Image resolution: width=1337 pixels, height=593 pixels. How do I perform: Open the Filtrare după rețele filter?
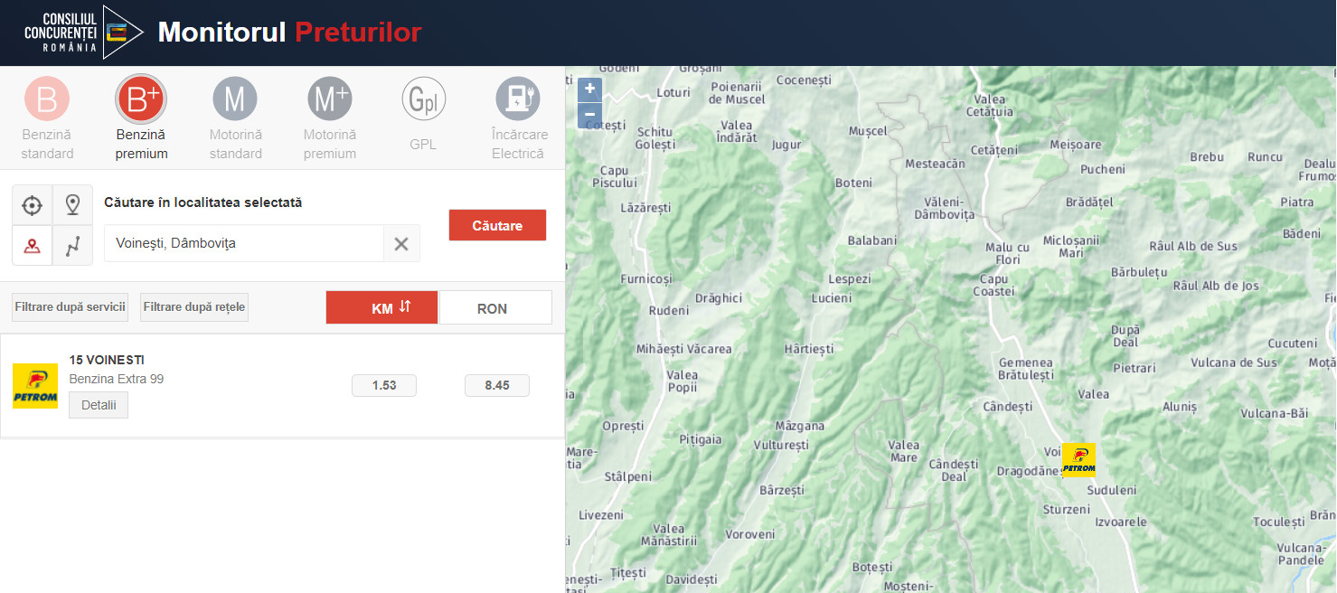coord(193,307)
